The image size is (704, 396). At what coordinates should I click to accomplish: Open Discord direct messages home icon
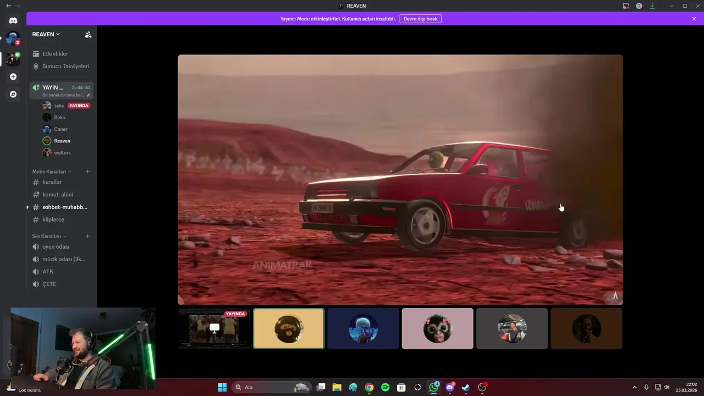[13, 20]
